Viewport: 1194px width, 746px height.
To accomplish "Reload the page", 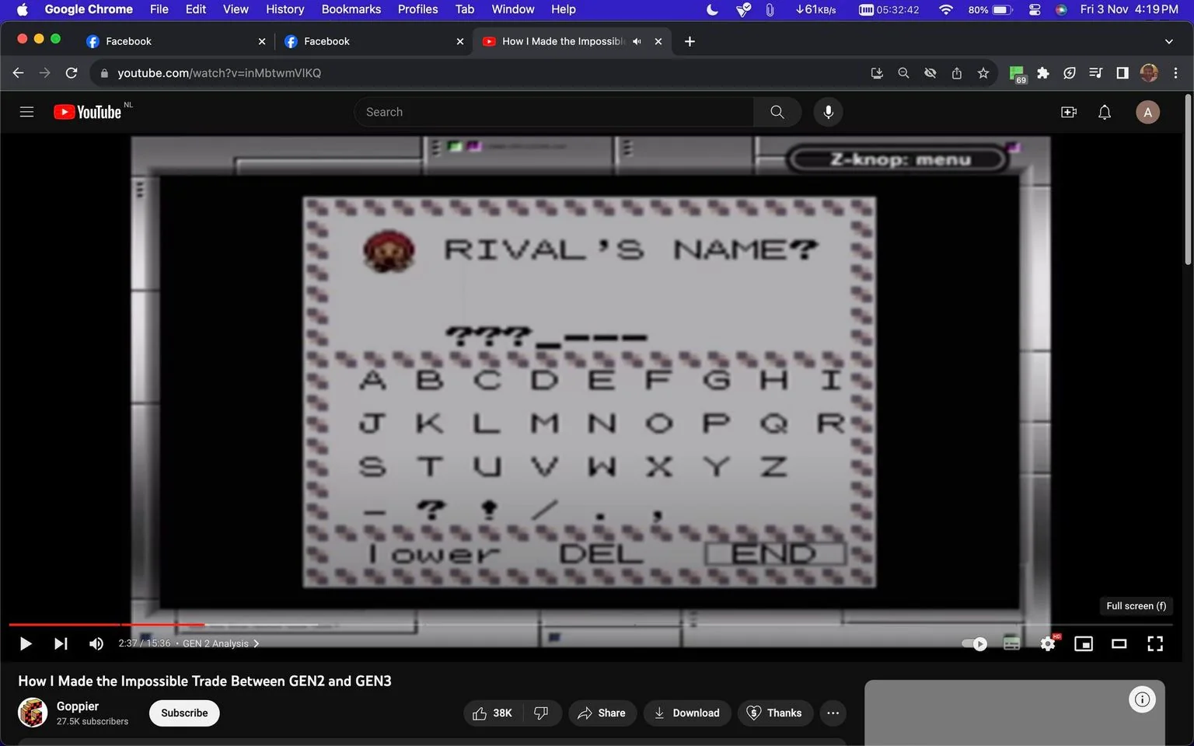I will [x=72, y=73].
